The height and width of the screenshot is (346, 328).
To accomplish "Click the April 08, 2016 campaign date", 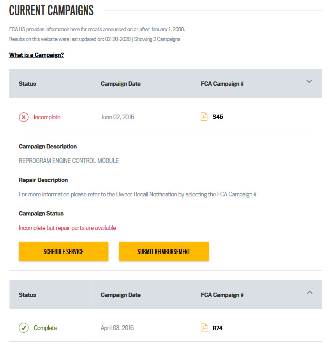I will tap(117, 328).
